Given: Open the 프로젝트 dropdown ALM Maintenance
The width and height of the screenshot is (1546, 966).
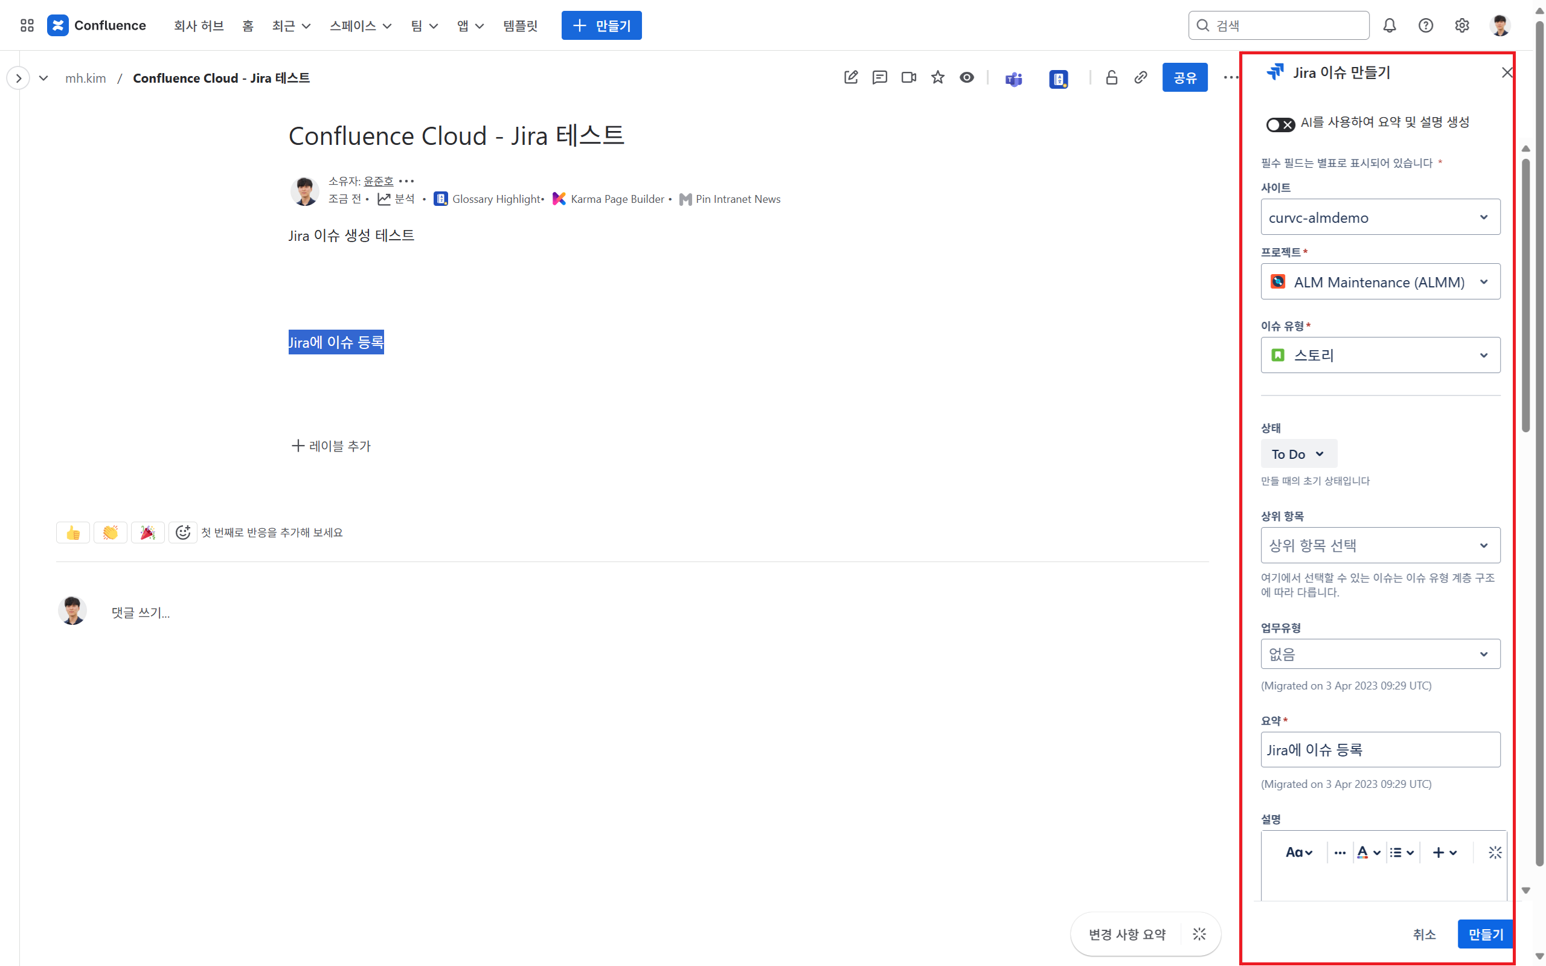Looking at the screenshot, I should [x=1380, y=282].
